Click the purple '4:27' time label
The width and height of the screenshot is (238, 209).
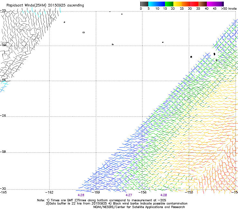(129, 195)
